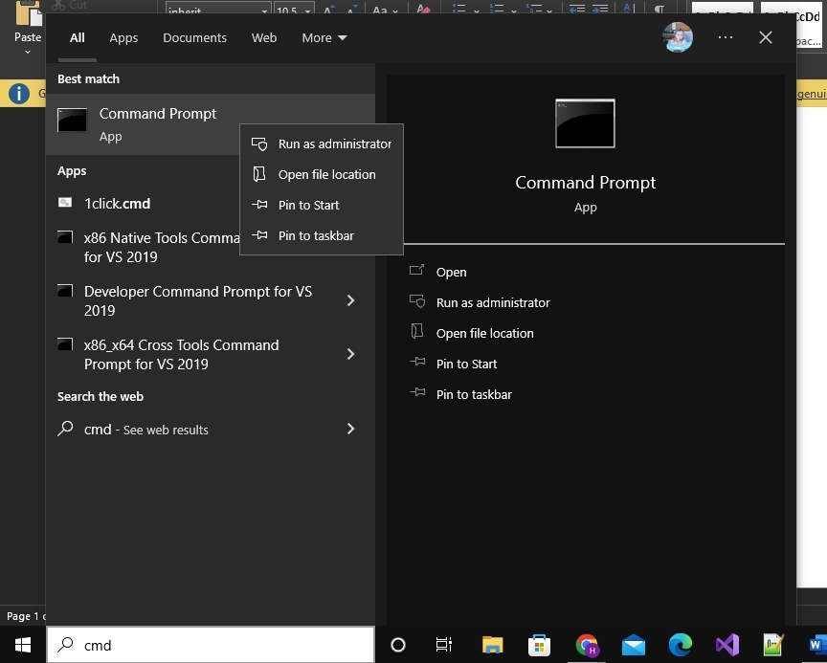Open File Explorer from the taskbar
This screenshot has width=827, height=663.
coord(492,645)
